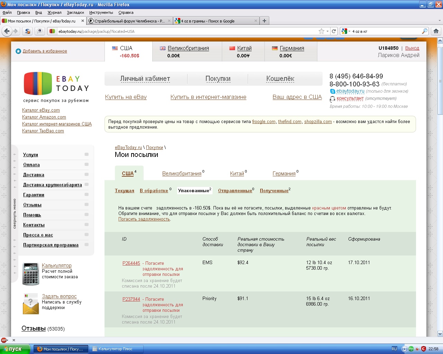Viewport: 443px width, 354px height.
Task: Open the Google search engine dropdown
Action: (345, 31)
